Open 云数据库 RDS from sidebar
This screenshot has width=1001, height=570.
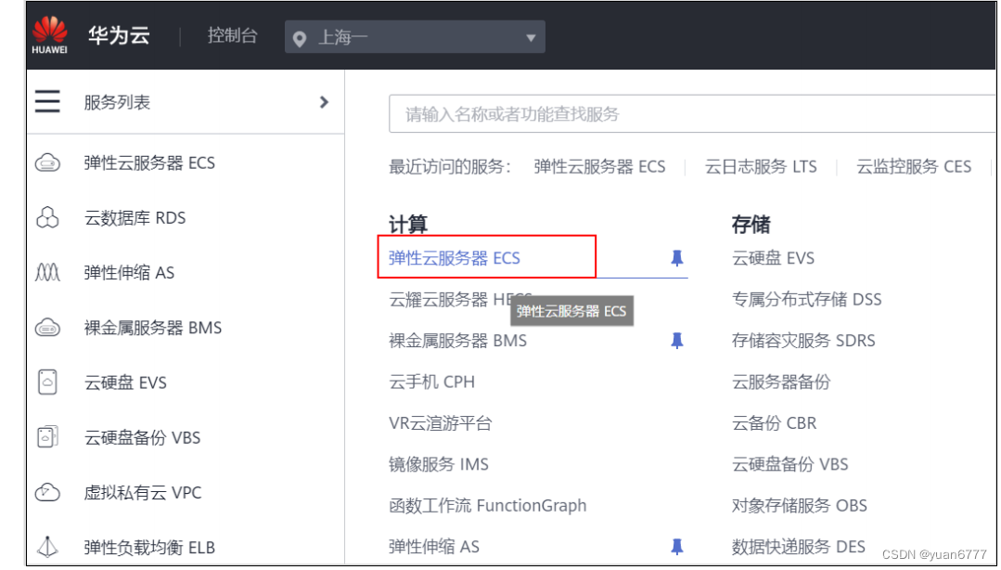click(x=135, y=218)
